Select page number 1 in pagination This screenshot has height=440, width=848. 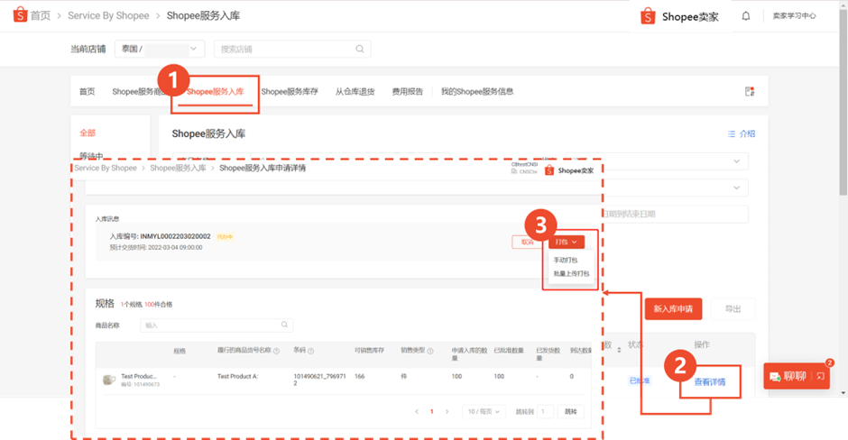[x=431, y=411]
